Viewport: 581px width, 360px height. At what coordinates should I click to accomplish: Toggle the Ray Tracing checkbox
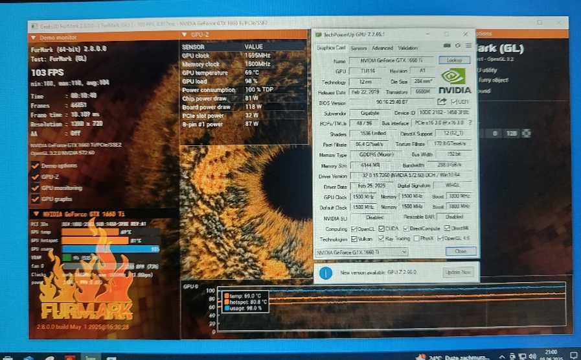click(x=382, y=239)
